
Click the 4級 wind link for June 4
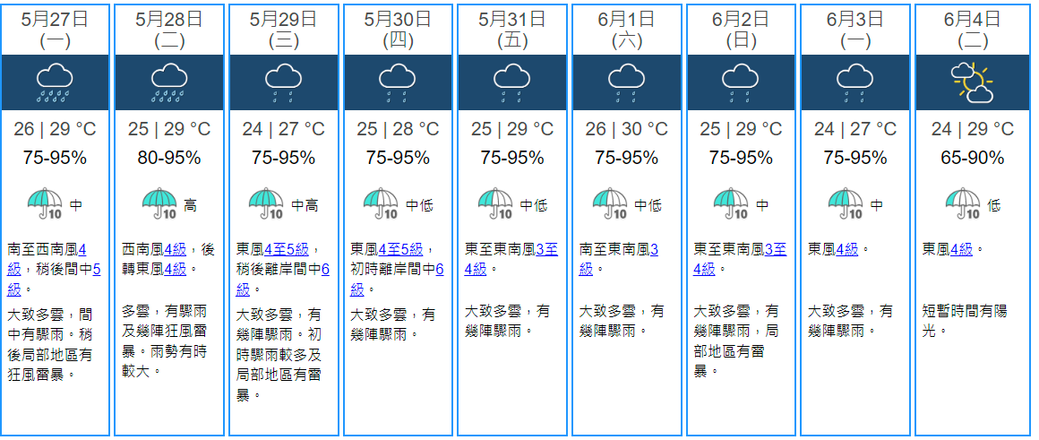coord(961,249)
